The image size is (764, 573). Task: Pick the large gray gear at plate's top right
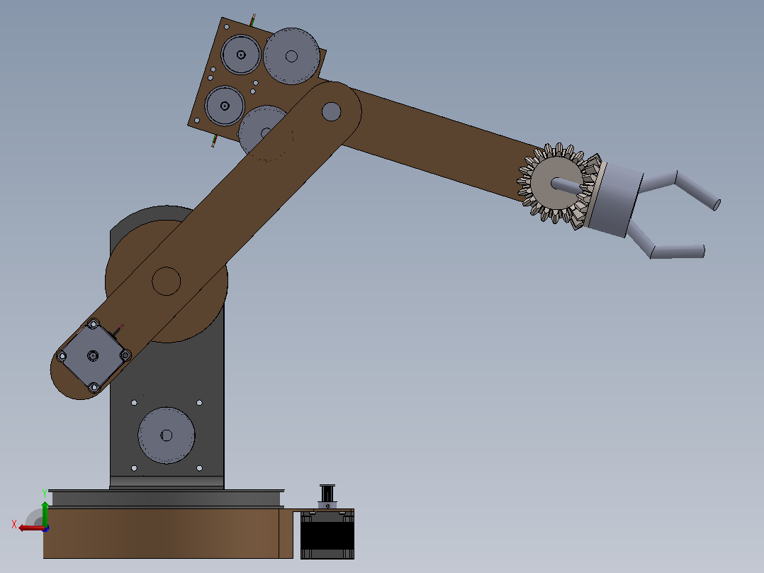point(291,56)
